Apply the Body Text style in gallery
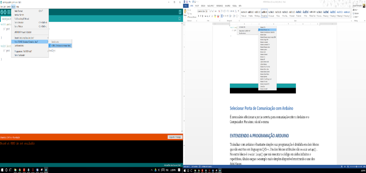Image resolution: width=366 pixels, height=173 pixels. 264,13
